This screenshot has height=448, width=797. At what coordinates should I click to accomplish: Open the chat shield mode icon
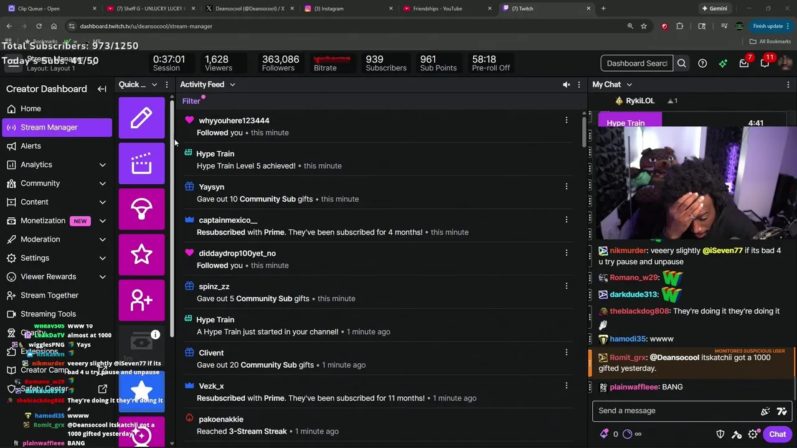tap(720, 434)
